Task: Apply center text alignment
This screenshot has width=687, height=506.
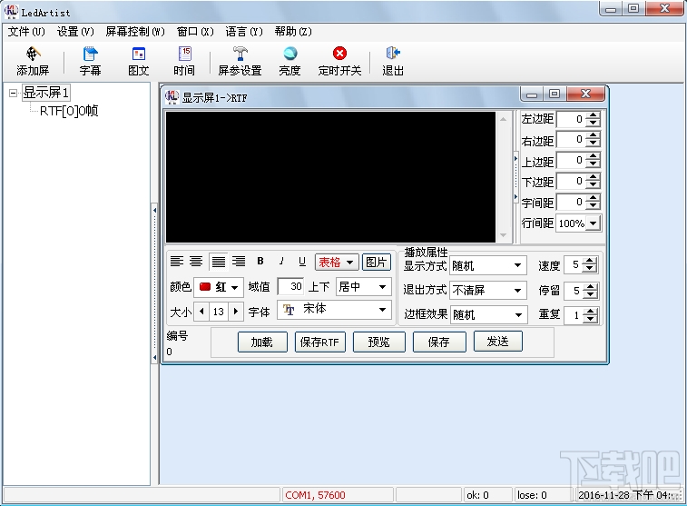Action: 196,262
